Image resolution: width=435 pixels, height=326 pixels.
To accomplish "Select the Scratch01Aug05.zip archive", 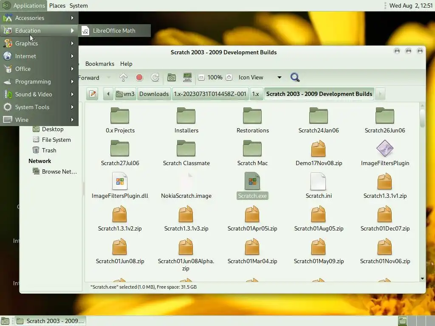I will coord(319,219).
